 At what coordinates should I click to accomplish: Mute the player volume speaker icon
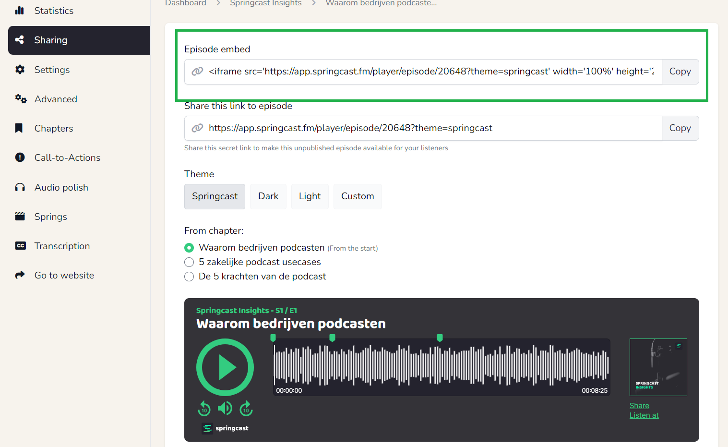tap(225, 409)
